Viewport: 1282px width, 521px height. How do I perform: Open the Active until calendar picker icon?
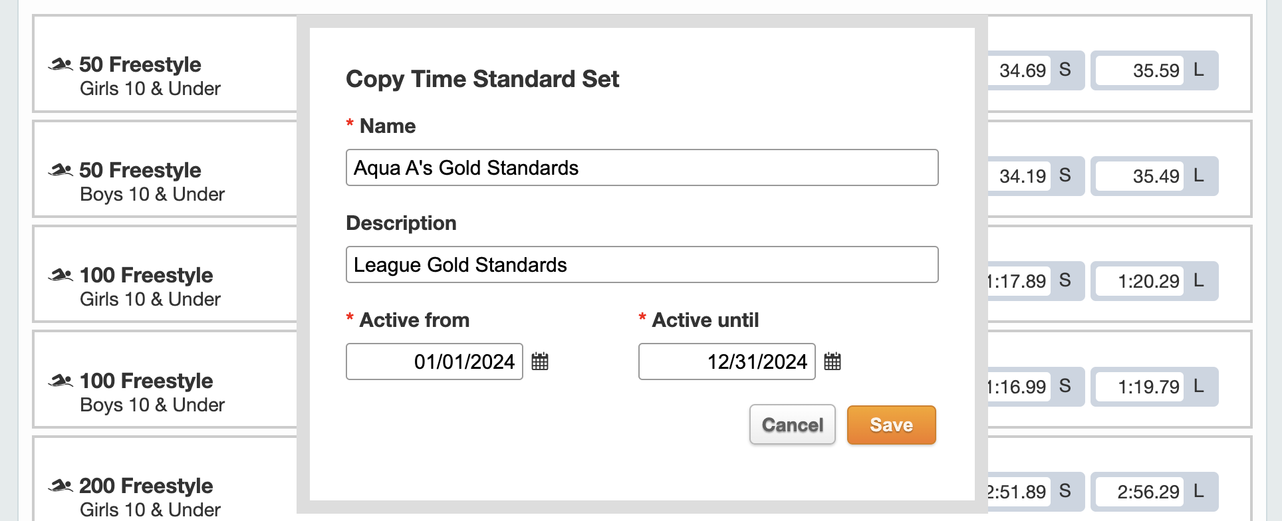click(833, 362)
